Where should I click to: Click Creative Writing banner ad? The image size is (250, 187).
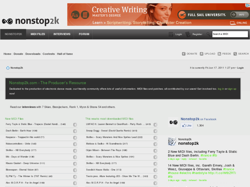[159, 14]
